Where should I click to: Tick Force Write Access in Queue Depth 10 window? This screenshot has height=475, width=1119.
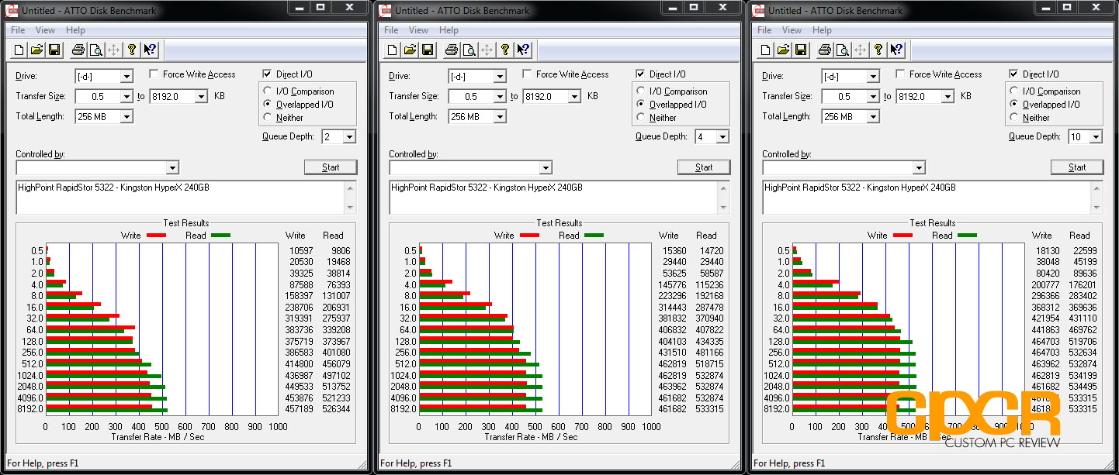pyautogui.click(x=901, y=74)
